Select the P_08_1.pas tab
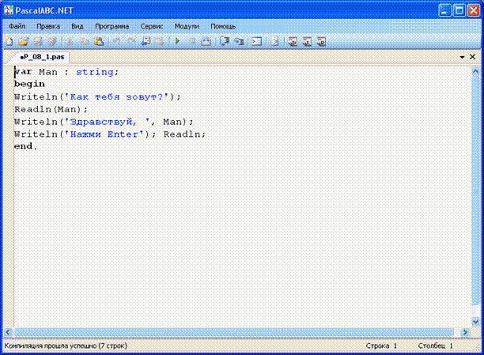 coord(42,57)
